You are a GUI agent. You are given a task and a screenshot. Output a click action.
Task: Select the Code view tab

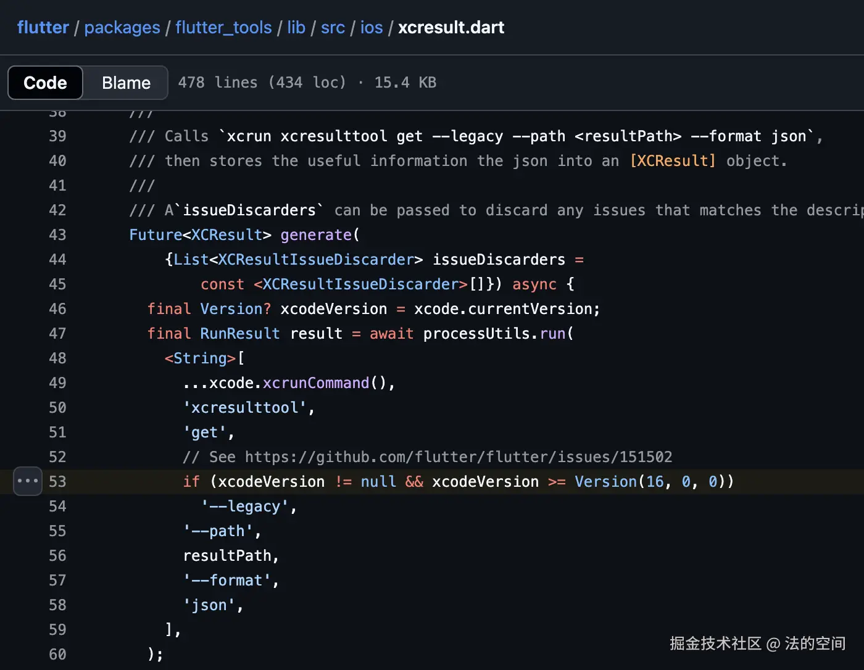[x=45, y=83]
